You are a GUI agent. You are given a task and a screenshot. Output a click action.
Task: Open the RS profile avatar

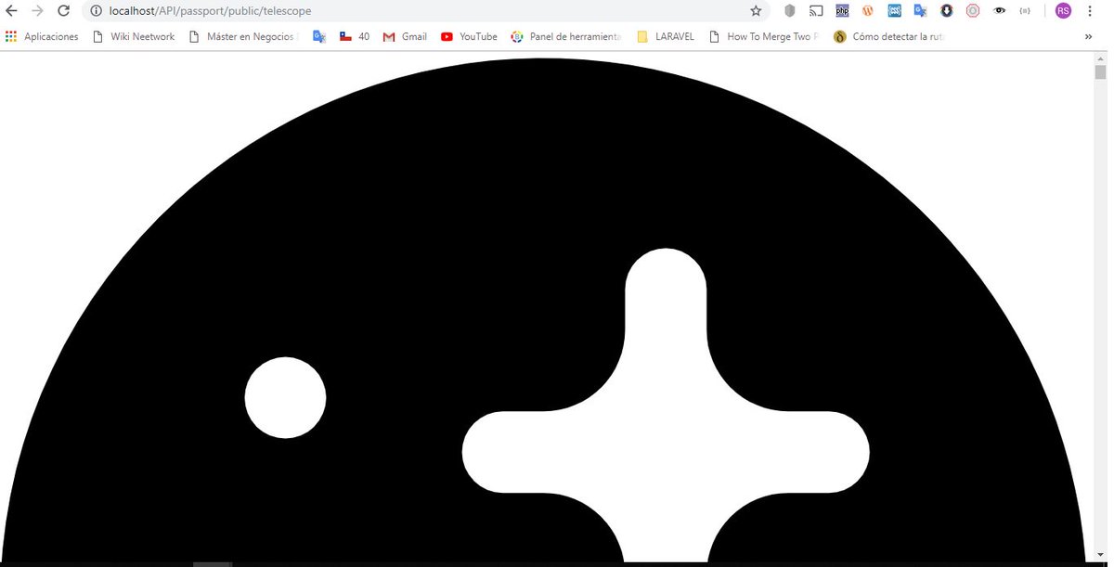pos(1063,11)
